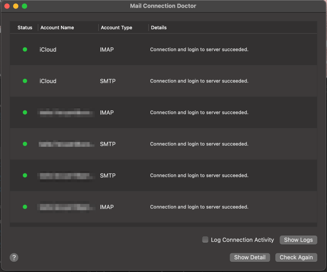
Task: Click the green status dot for iCloud IMAP
Action: tap(25, 49)
